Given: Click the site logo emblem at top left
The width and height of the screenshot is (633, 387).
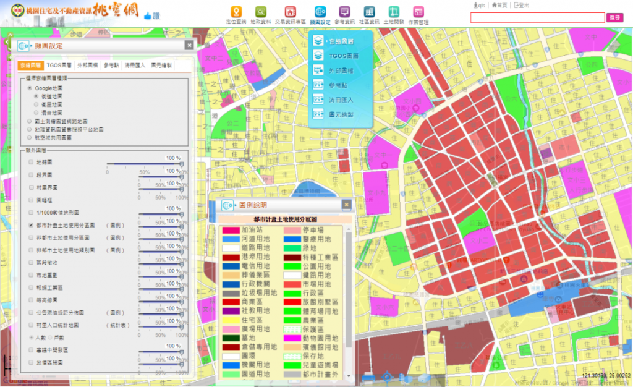Looking at the screenshot, I should (x=17, y=11).
